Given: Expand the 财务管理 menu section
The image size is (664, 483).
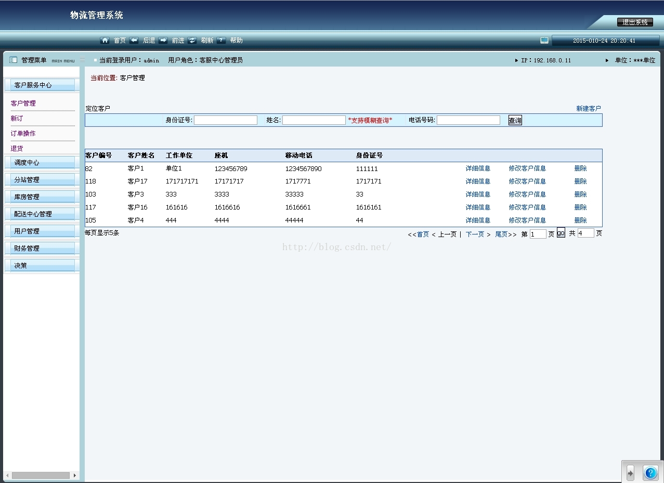Looking at the screenshot, I should pos(42,249).
